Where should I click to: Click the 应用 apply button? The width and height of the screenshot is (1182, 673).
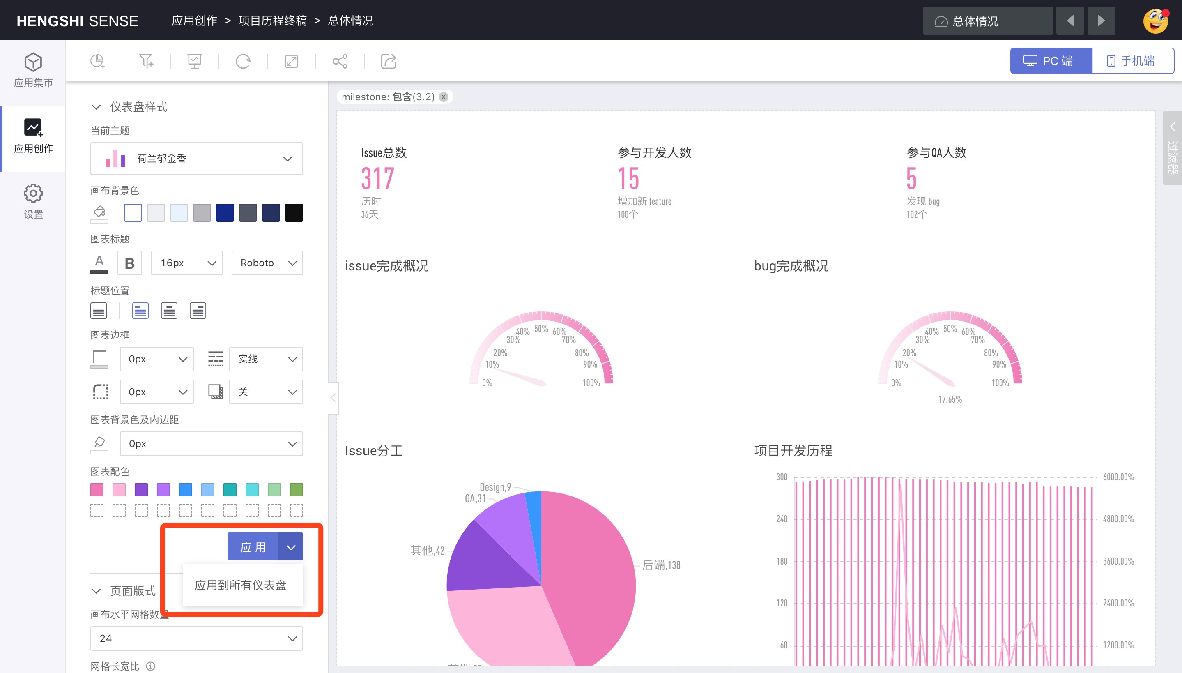[x=253, y=547]
